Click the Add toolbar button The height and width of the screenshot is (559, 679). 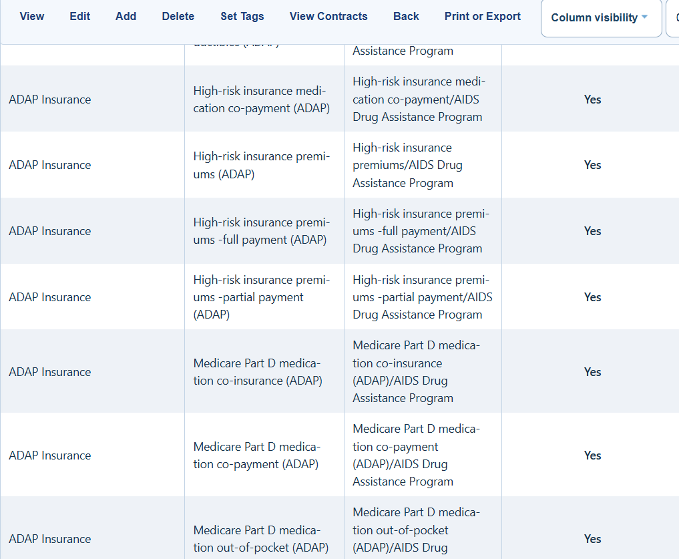(126, 17)
